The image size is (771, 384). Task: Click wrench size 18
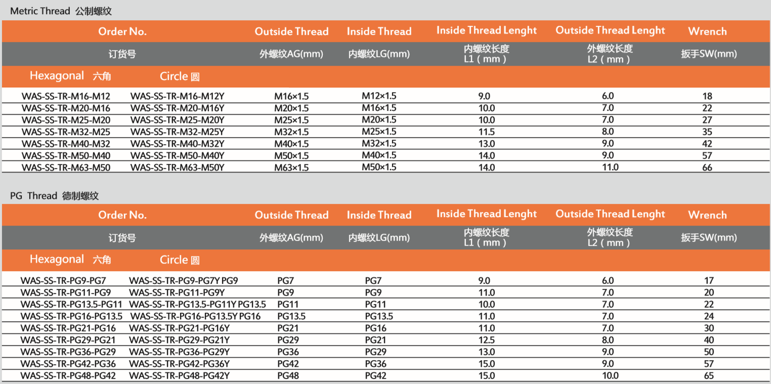click(707, 96)
